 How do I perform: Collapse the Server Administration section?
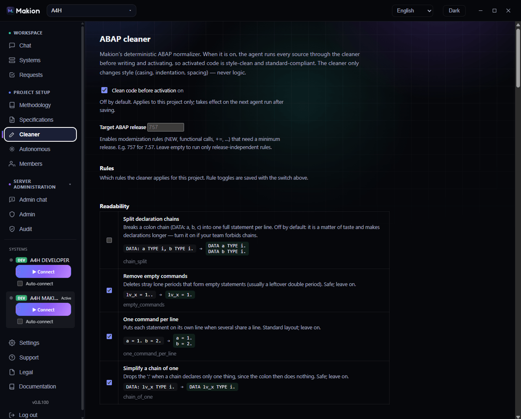point(70,184)
